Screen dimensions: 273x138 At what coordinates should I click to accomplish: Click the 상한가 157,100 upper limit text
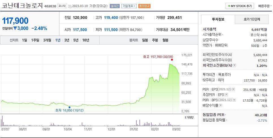pos(132,17)
